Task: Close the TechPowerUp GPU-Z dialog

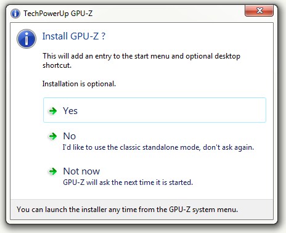Action: pos(259,10)
